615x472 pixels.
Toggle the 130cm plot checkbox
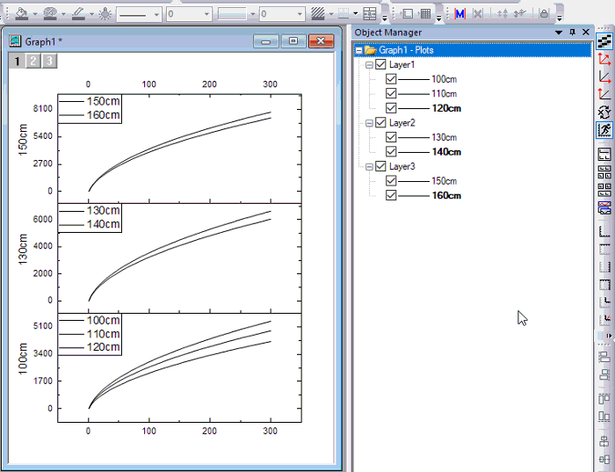point(392,137)
